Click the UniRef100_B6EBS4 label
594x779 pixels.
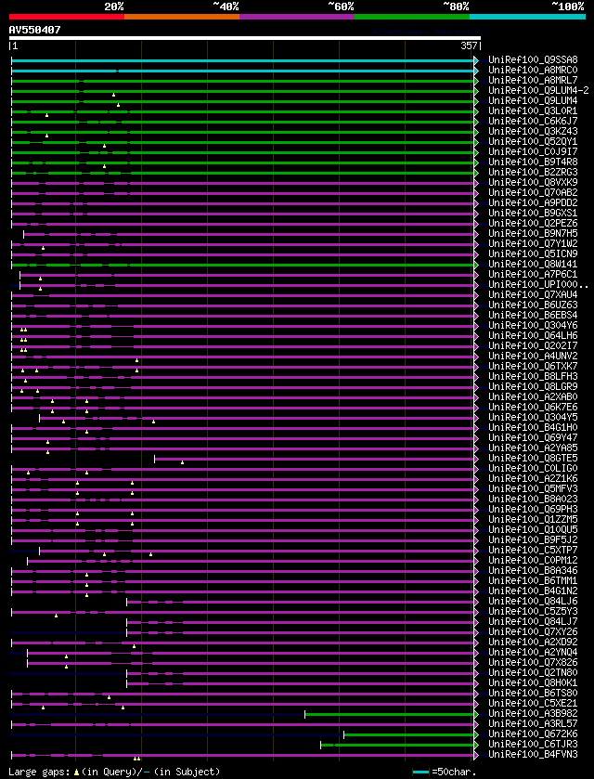[x=533, y=316]
